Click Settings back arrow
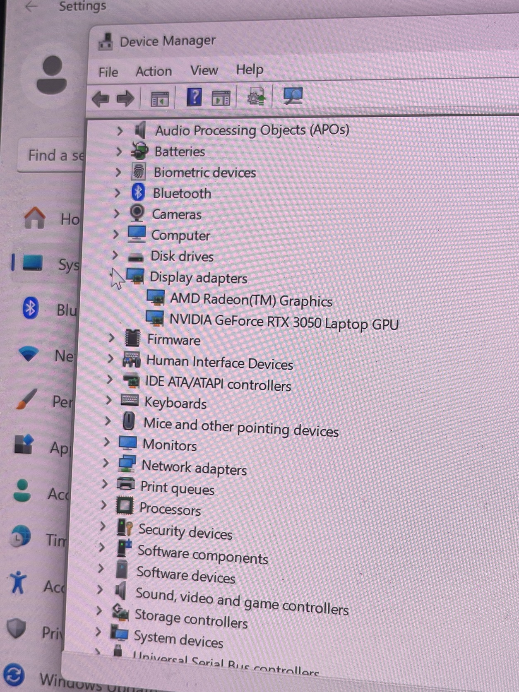 (x=31, y=6)
